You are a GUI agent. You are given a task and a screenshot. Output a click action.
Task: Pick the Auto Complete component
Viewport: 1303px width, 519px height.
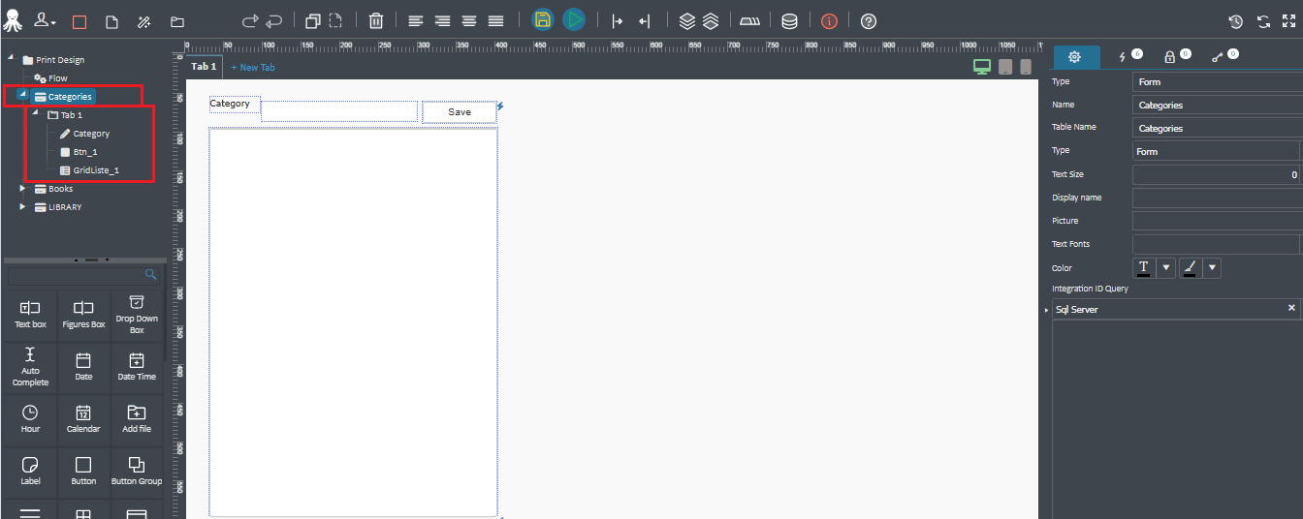pos(30,367)
